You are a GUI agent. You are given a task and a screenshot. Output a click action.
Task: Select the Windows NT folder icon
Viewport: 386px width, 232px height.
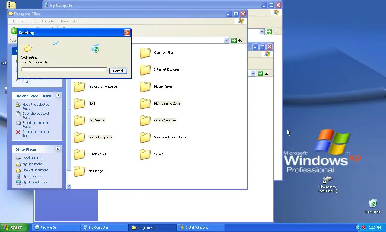(x=80, y=154)
